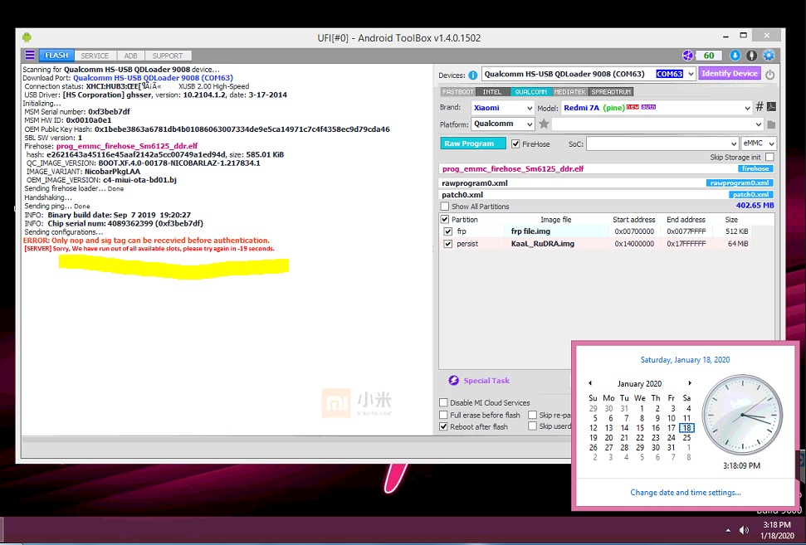Click the taskbar volume speaker icon
This screenshot has width=806, height=545.
tap(744, 529)
